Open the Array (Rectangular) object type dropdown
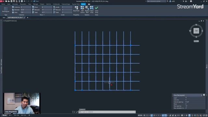This screenshot has height=117, width=208. [x=201, y=95]
